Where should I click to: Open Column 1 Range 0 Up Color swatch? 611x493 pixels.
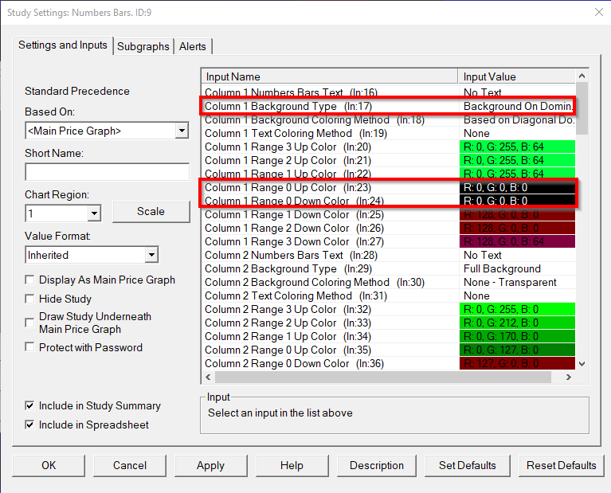tap(517, 187)
